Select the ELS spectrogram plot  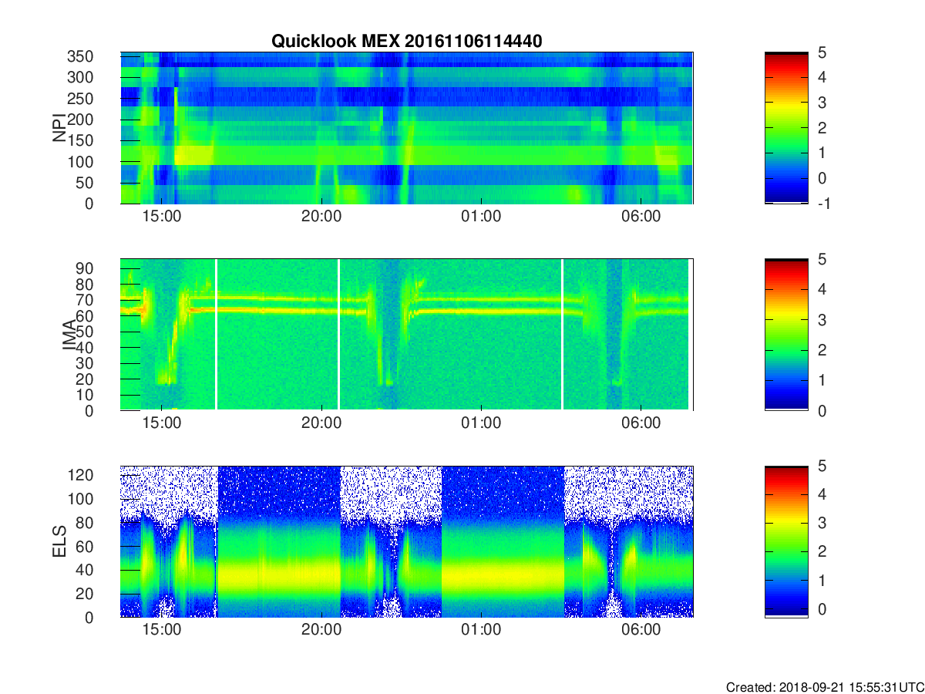tap(407, 541)
